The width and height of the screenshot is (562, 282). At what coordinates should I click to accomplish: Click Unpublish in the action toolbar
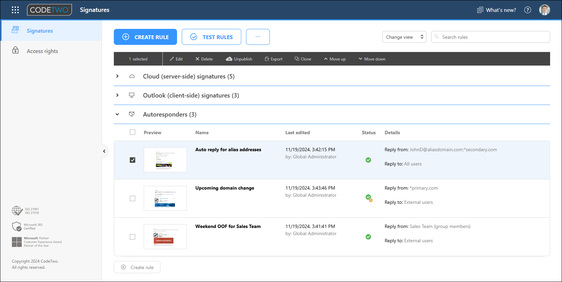(239, 59)
